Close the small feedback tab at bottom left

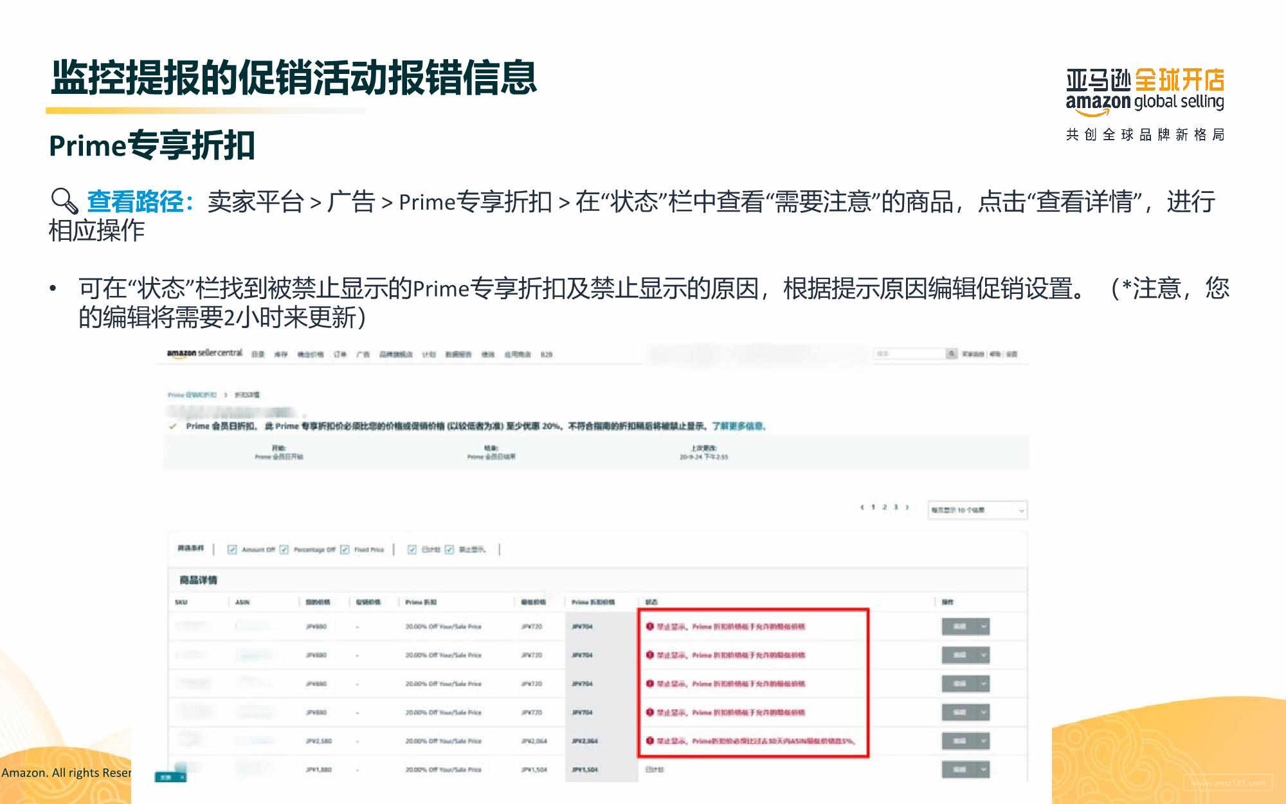(183, 777)
